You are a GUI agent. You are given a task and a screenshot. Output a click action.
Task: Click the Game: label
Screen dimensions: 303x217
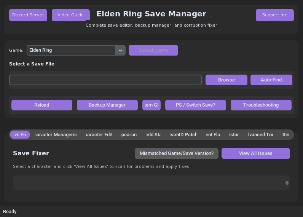(16, 50)
